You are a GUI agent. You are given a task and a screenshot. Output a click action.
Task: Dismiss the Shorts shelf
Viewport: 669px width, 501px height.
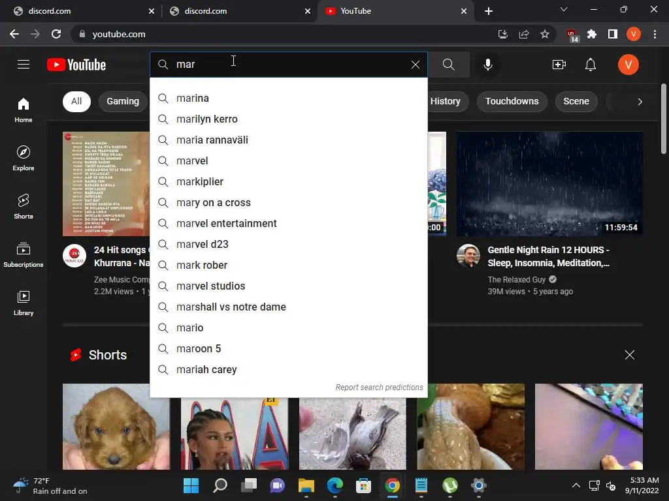pos(629,355)
